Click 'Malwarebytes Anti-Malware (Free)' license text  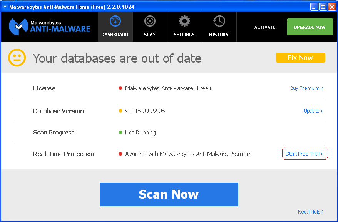[x=168, y=88]
